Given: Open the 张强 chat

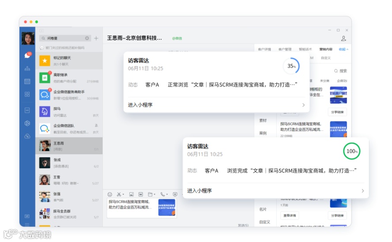Looking at the screenshot, I should [69, 197].
